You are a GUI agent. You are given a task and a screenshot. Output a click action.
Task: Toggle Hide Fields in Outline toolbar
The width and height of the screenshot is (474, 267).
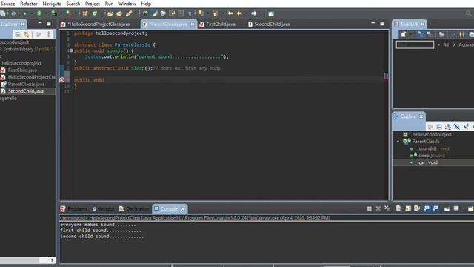(x=457, y=127)
